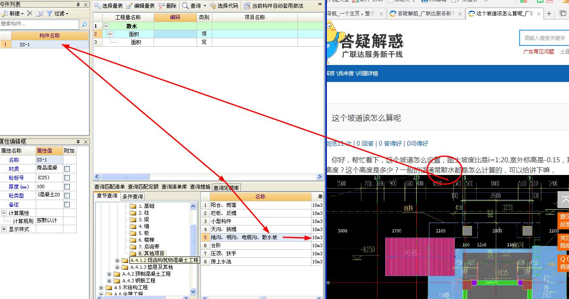Collapse 计算属性 group

[4, 213]
